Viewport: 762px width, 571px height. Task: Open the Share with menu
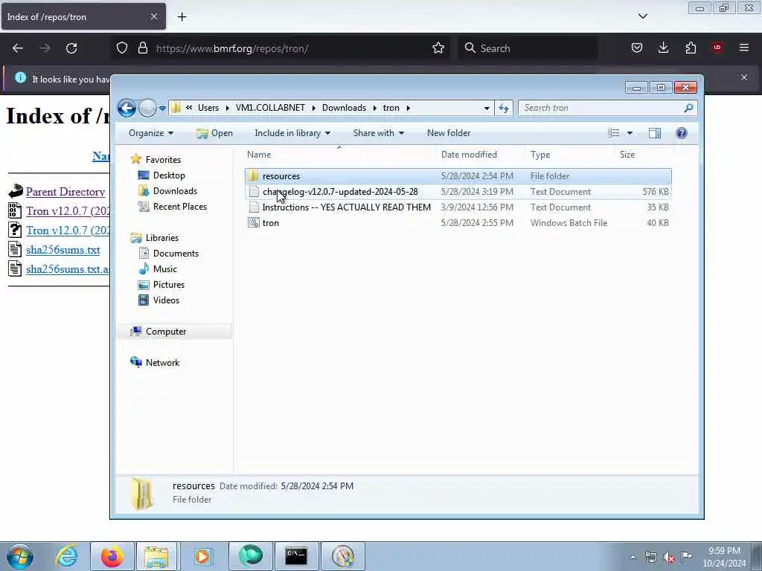click(379, 133)
